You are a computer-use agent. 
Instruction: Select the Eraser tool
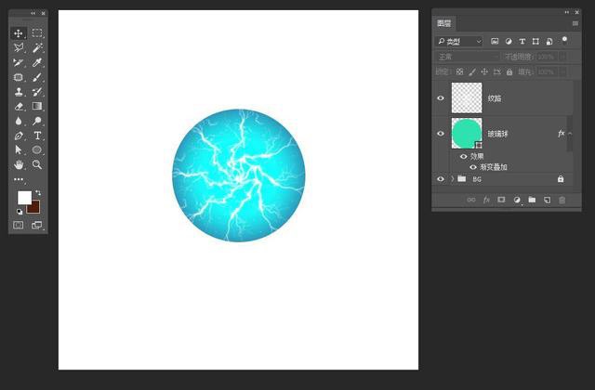(x=19, y=107)
